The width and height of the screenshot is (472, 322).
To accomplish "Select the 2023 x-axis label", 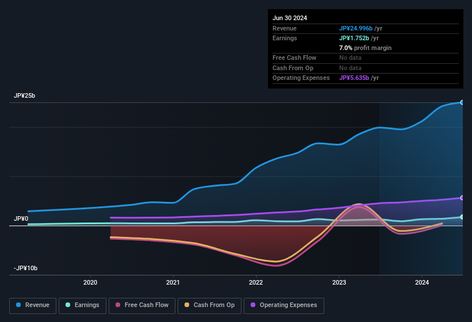I will [339, 282].
